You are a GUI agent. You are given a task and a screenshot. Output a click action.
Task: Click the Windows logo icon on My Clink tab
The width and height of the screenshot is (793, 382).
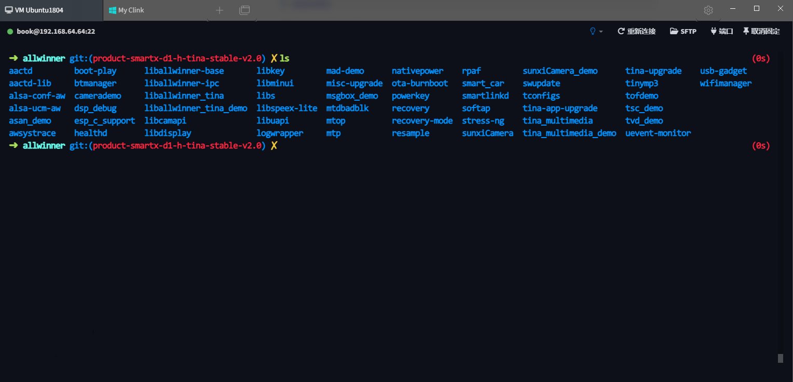[x=112, y=10]
